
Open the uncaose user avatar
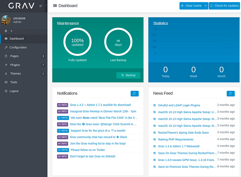pos(6,20)
